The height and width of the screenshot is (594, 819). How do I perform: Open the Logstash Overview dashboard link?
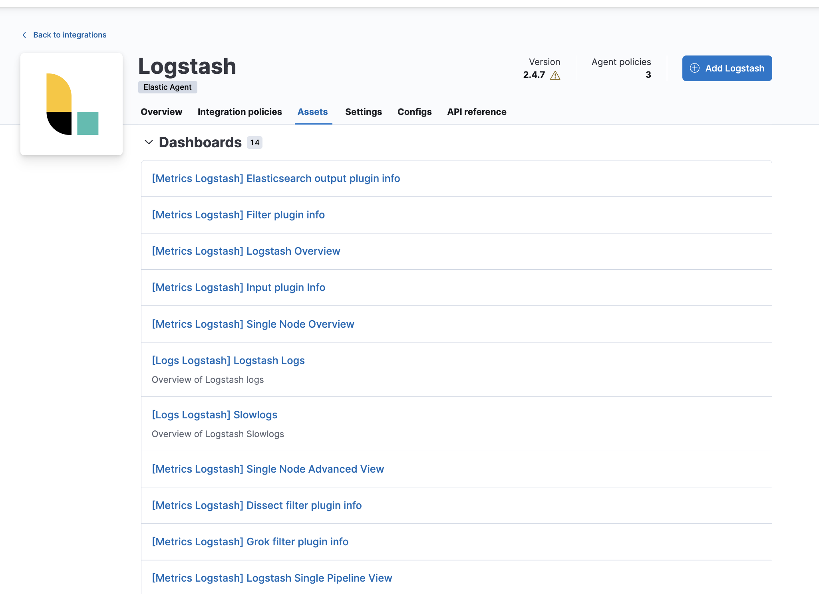click(x=246, y=251)
